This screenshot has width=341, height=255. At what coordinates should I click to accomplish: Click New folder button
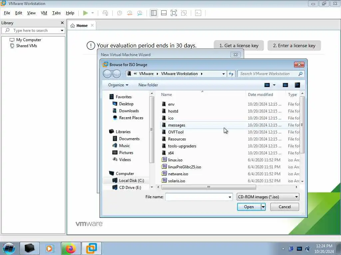(148, 85)
